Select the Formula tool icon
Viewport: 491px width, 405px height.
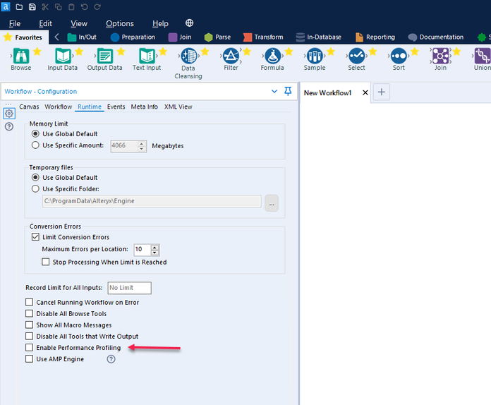point(272,56)
